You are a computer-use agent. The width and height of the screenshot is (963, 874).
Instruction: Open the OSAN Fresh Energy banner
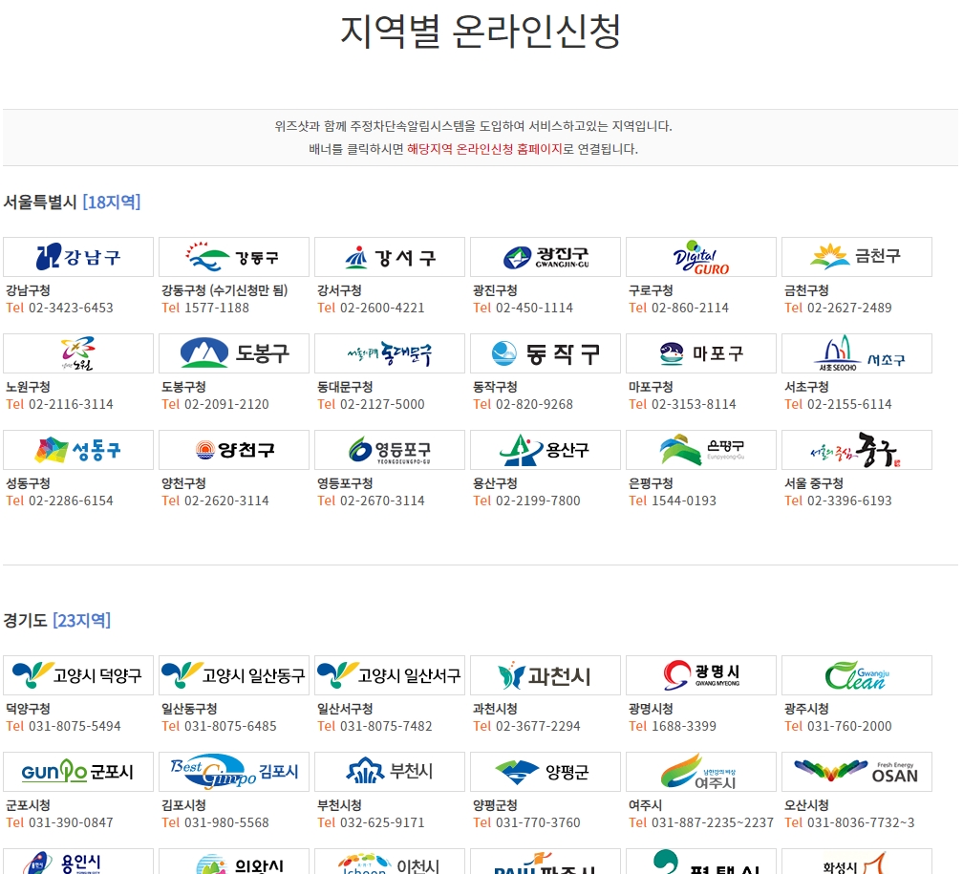coord(857,772)
